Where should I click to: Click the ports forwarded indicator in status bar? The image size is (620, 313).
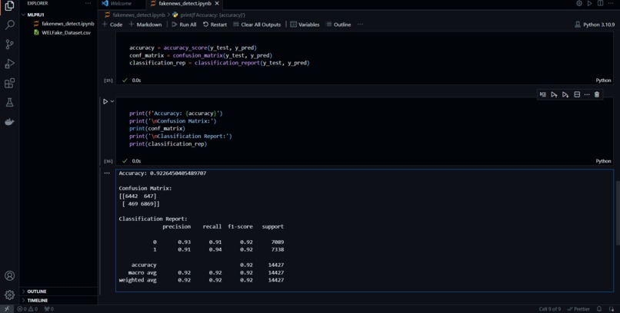click(x=49, y=309)
